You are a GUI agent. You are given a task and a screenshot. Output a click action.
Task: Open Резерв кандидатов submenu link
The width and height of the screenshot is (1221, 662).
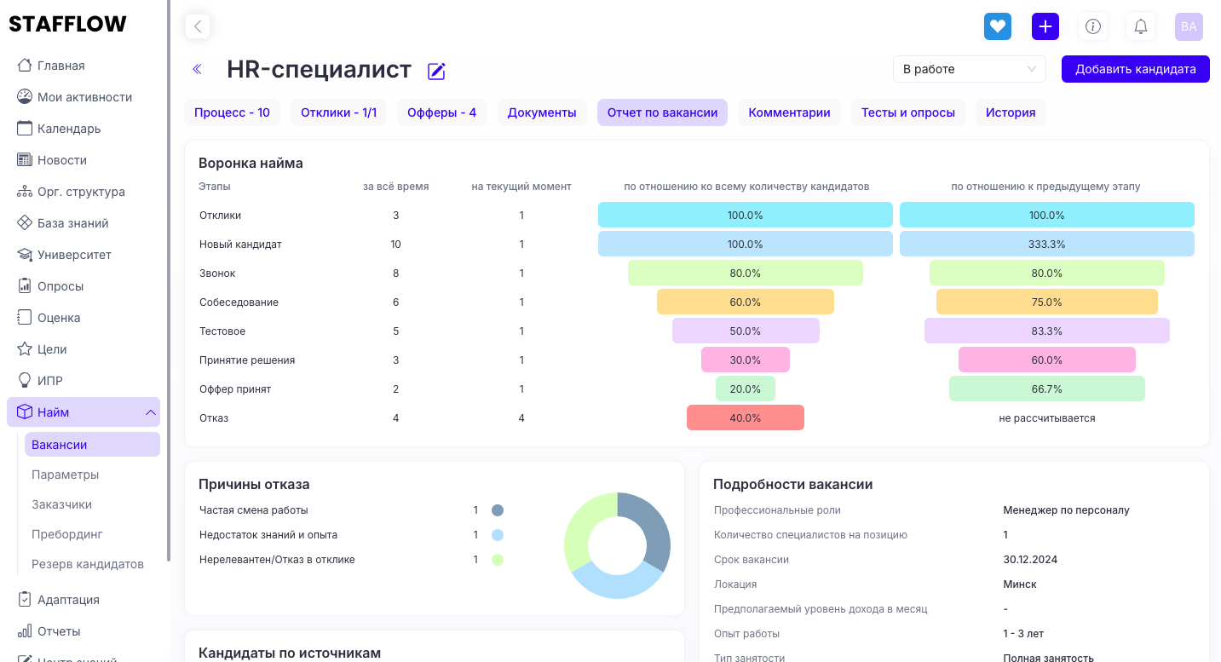click(88, 564)
